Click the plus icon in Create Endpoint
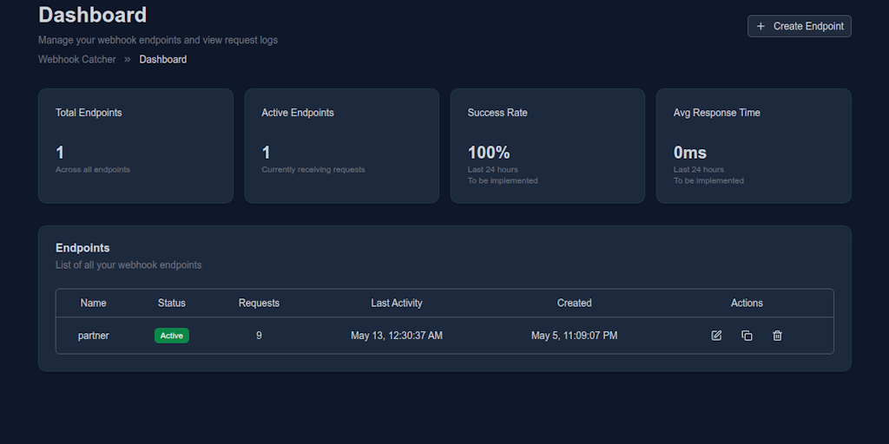The height and width of the screenshot is (444, 889). click(x=761, y=26)
